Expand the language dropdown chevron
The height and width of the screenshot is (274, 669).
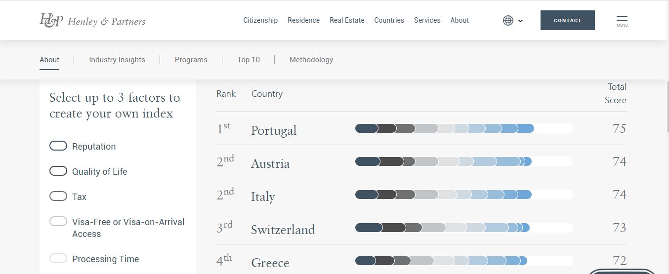tap(520, 21)
